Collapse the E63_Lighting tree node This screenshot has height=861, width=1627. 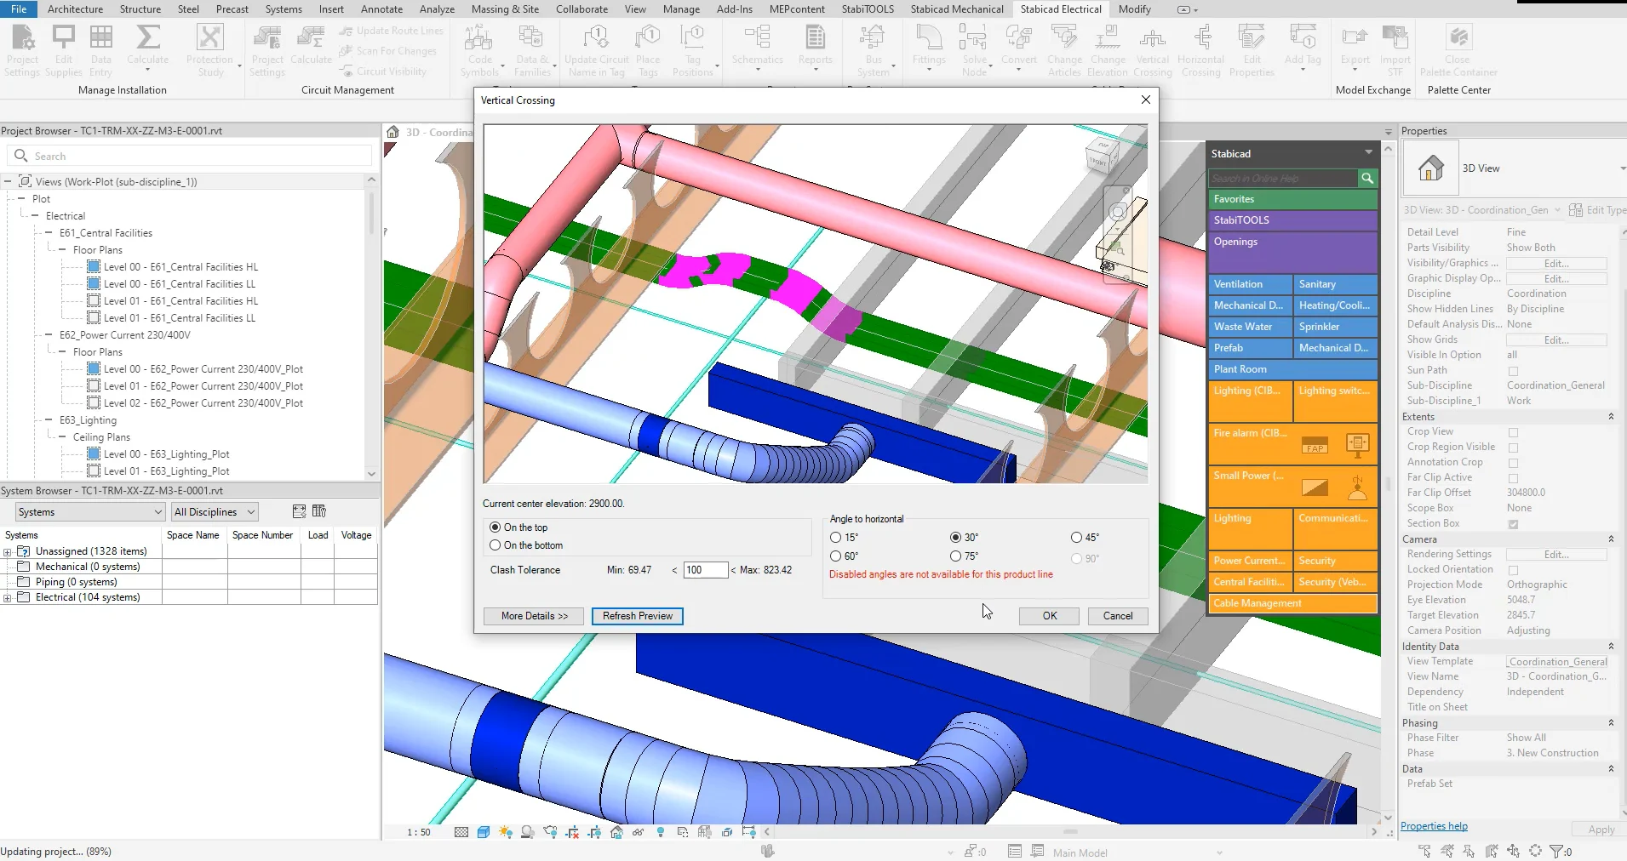tap(49, 420)
